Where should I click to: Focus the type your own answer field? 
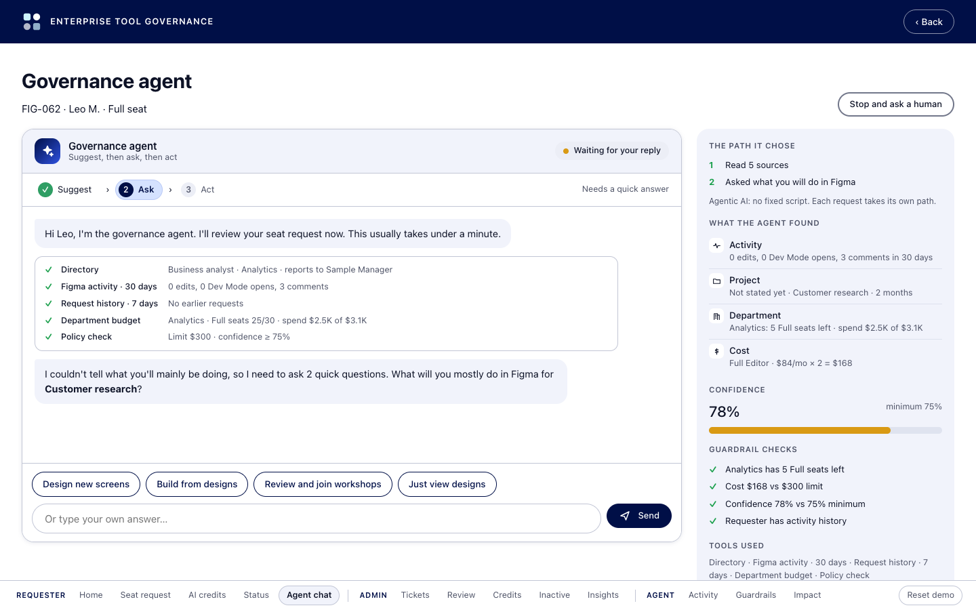click(317, 518)
